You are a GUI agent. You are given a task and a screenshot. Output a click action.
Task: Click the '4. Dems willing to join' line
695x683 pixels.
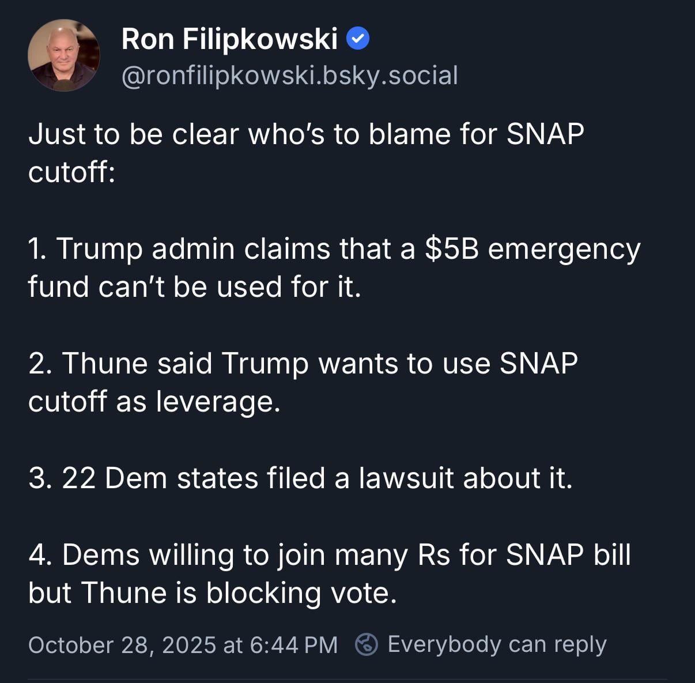tap(329, 554)
